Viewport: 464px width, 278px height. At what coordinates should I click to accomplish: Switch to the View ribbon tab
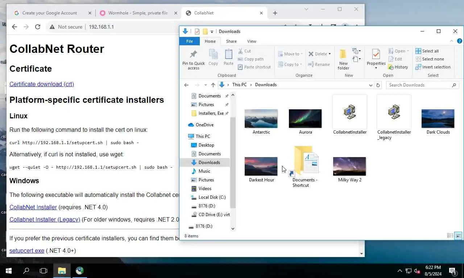pos(252,41)
